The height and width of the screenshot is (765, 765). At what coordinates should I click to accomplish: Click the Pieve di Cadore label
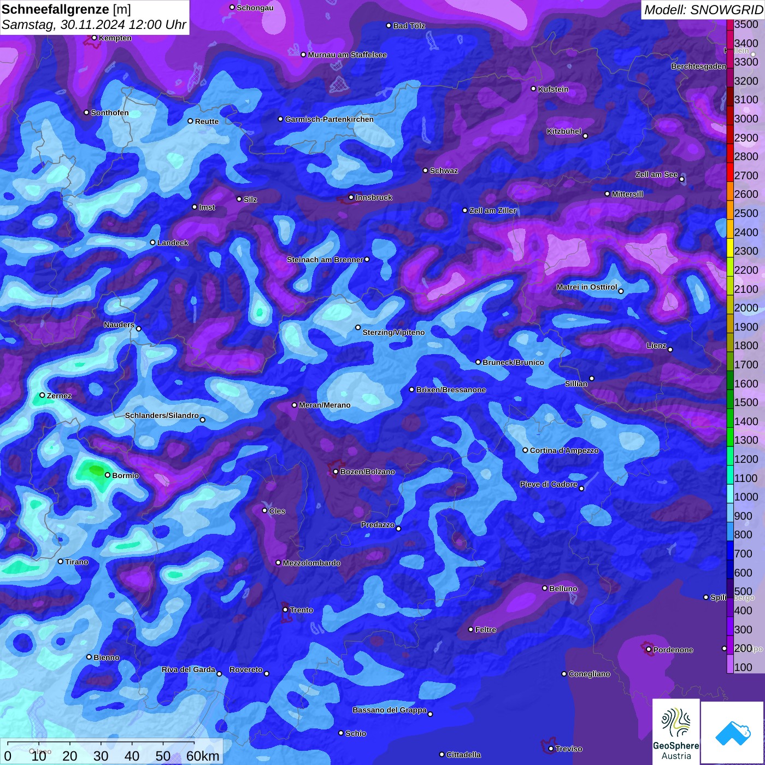tap(548, 484)
